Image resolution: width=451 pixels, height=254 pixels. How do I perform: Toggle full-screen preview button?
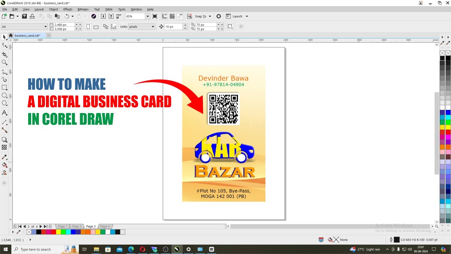[x=155, y=16]
